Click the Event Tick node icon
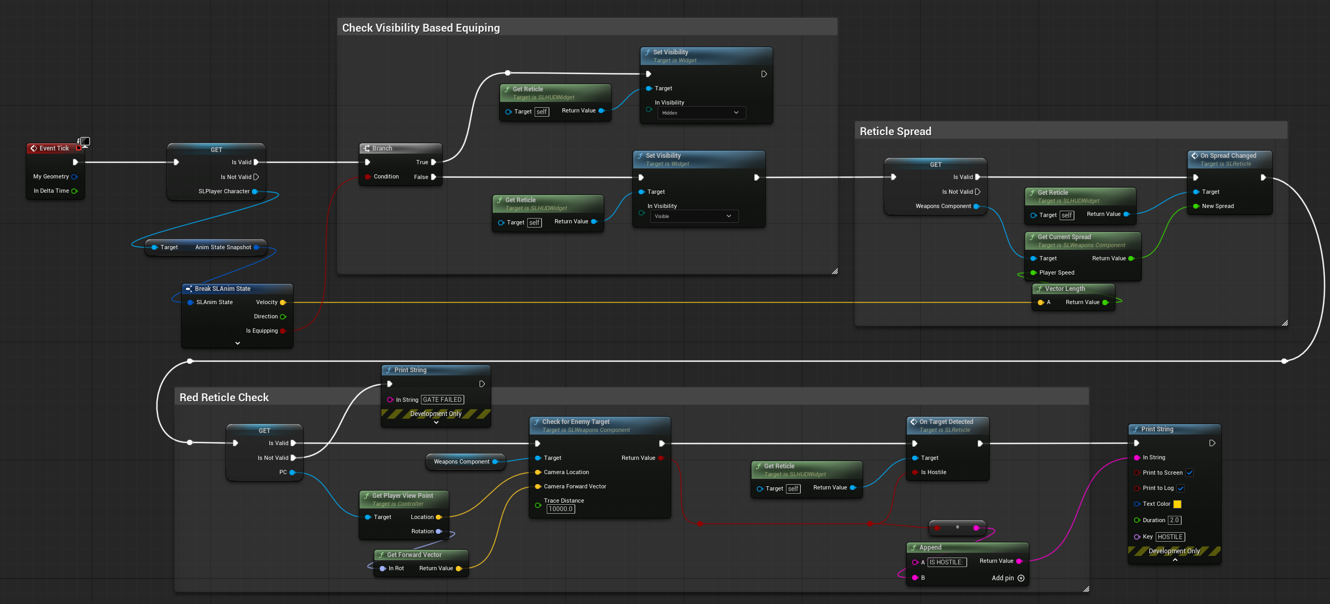 34,148
